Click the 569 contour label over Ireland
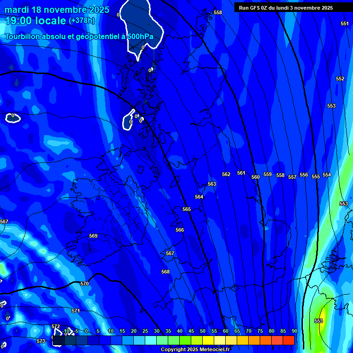 pos(93,236)
